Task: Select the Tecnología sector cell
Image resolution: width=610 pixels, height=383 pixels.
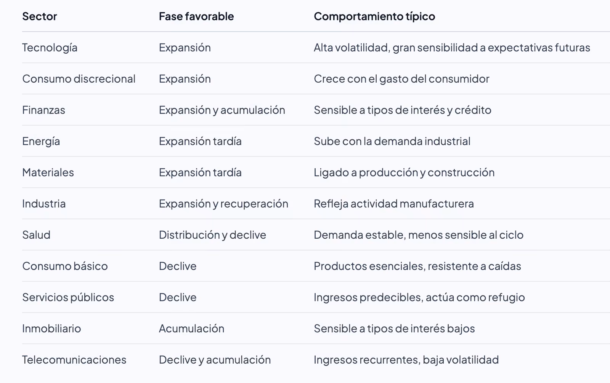Action: [50, 48]
